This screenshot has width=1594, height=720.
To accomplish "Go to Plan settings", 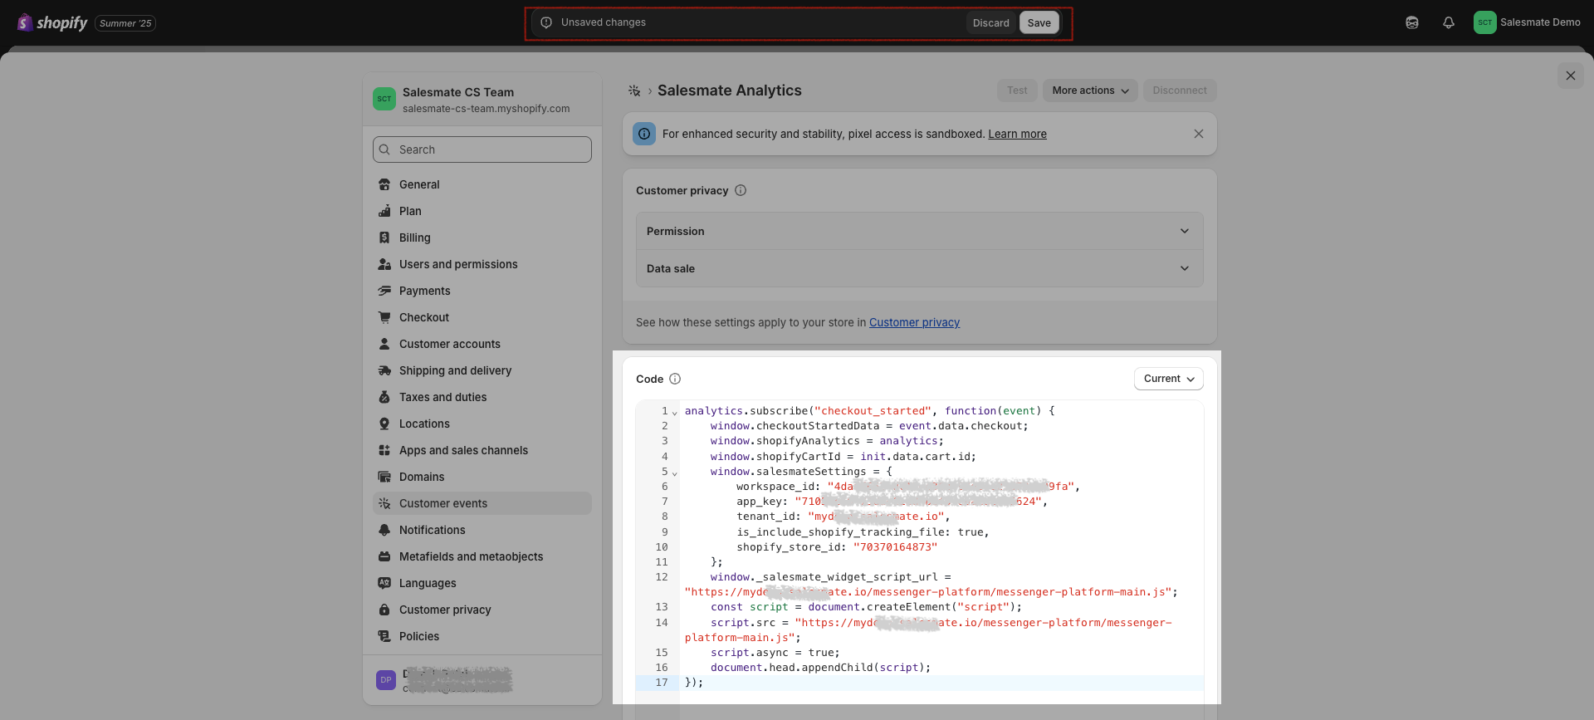I will pos(482,211).
